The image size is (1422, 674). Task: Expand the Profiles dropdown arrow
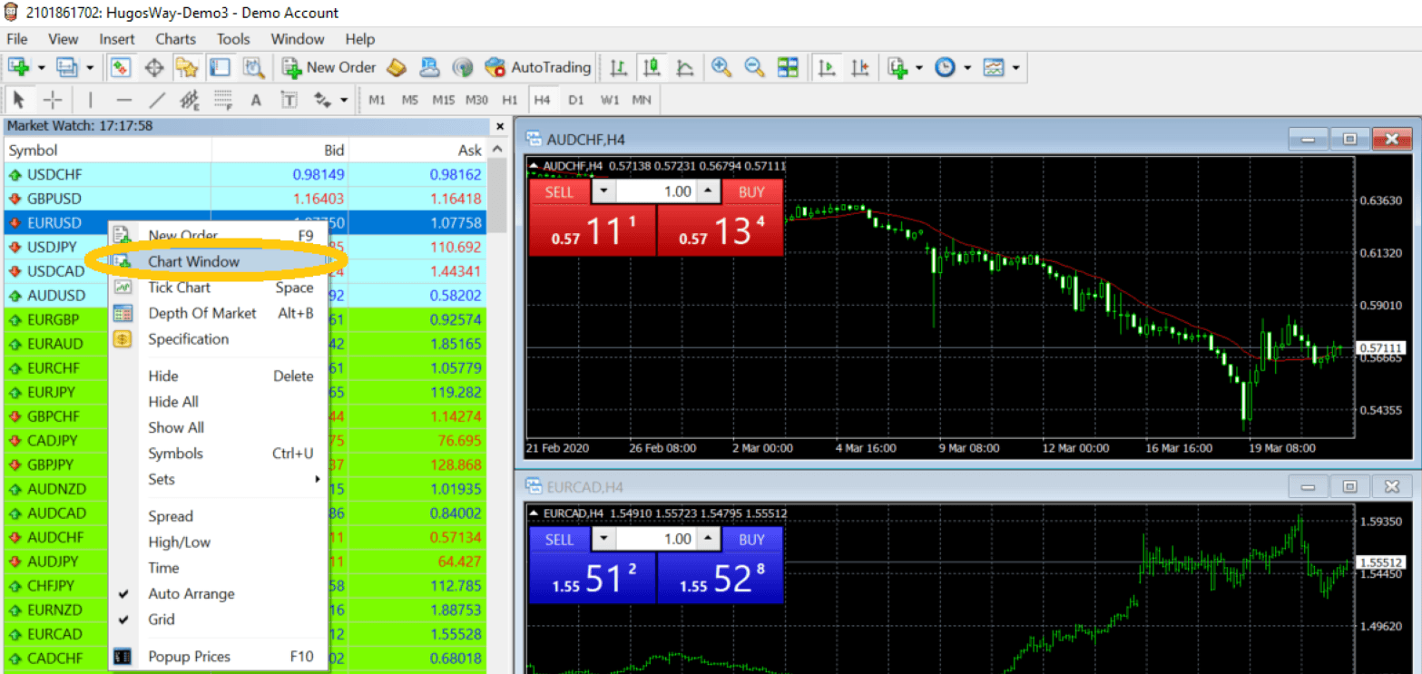(90, 67)
